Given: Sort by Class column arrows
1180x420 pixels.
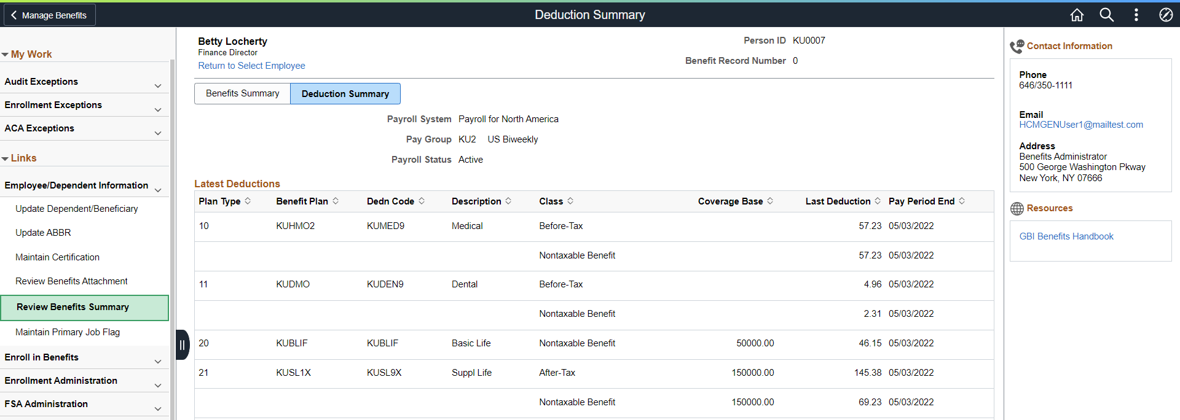Looking at the screenshot, I should (x=570, y=201).
